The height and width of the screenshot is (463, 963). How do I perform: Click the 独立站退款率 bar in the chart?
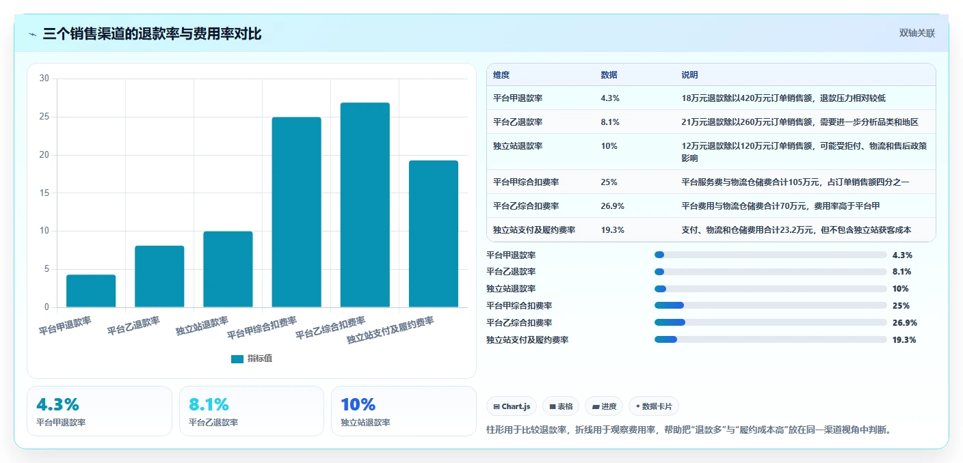click(228, 269)
